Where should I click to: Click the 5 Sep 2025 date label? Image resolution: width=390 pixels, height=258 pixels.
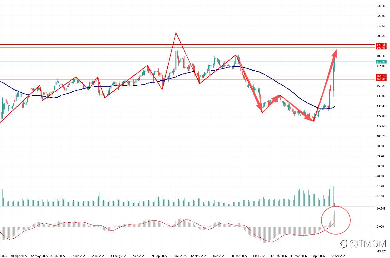(x=138, y=256)
